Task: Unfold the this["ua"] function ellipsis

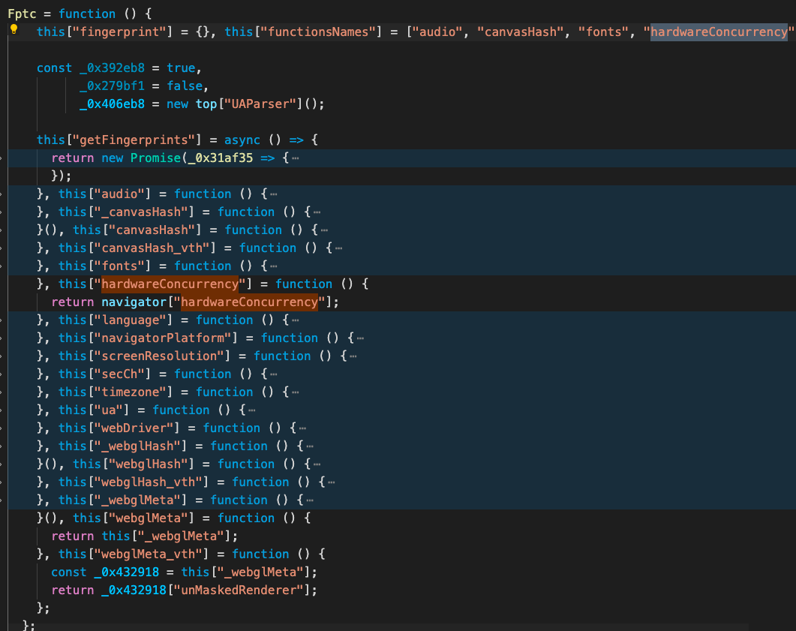Action: [252, 410]
